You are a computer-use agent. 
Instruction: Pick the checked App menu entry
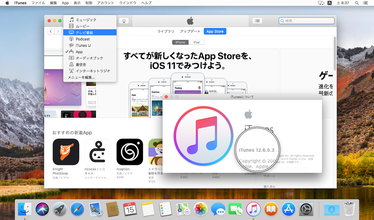[90, 52]
